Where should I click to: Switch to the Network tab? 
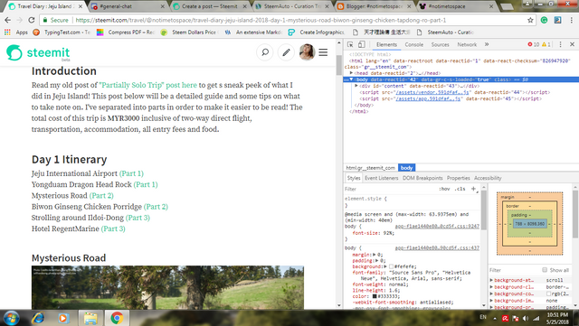[x=467, y=44]
